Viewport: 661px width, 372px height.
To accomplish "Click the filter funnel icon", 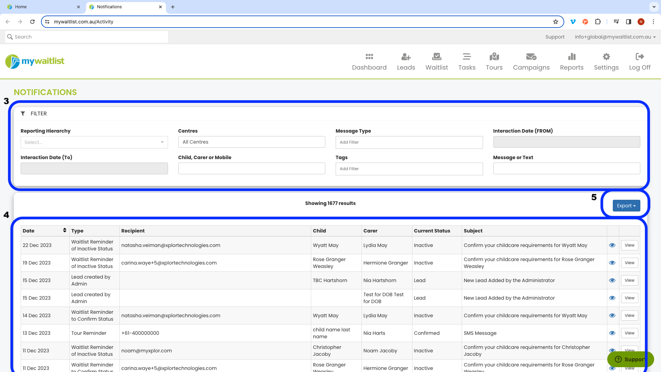I will click(23, 114).
